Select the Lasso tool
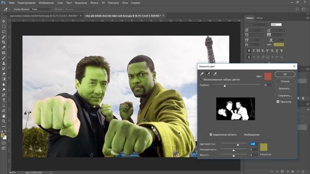 coord(3,31)
